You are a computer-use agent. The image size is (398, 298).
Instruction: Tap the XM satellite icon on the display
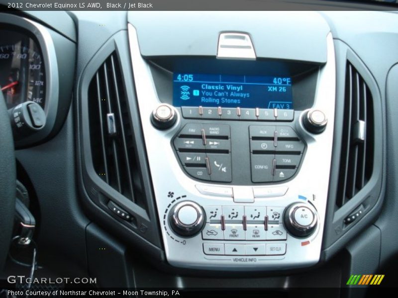point(185,92)
